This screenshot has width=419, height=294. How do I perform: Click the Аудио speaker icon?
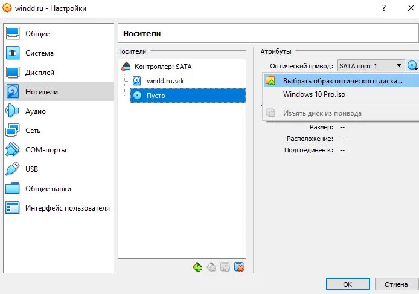point(12,111)
